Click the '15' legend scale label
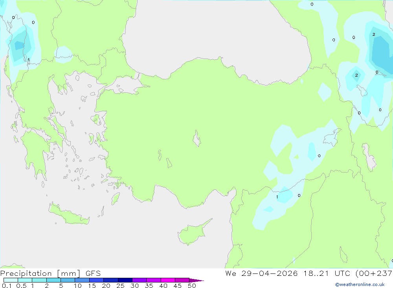The width and height of the screenshot is (393, 288). point(92,286)
